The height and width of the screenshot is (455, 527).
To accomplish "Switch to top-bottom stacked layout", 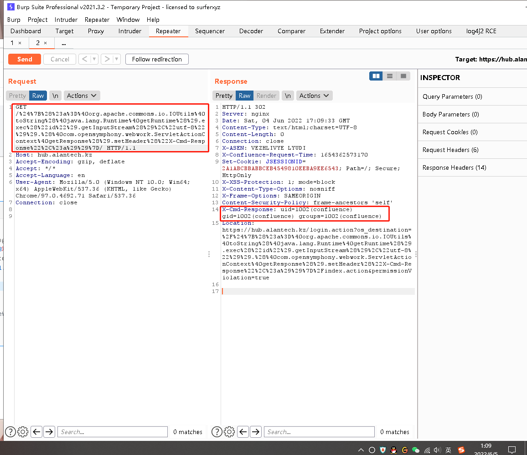I will point(389,76).
